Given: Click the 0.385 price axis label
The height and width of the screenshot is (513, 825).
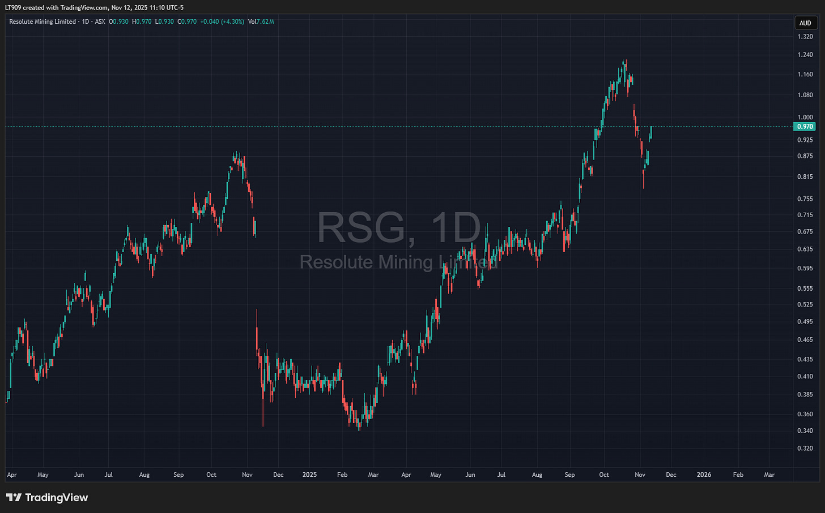Looking at the screenshot, I should [805, 394].
